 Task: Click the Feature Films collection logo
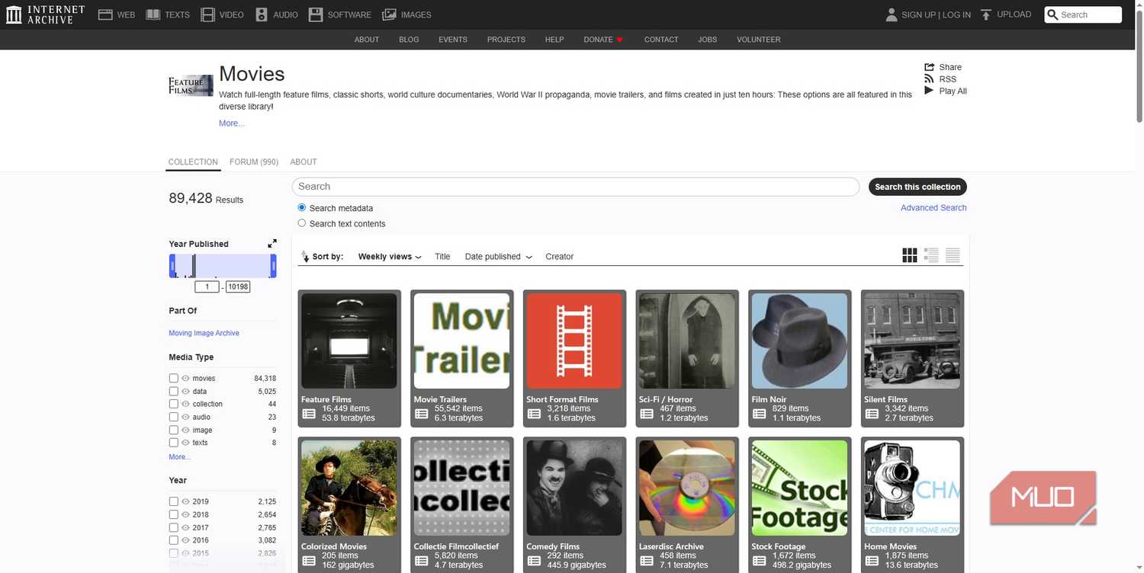tap(191, 85)
